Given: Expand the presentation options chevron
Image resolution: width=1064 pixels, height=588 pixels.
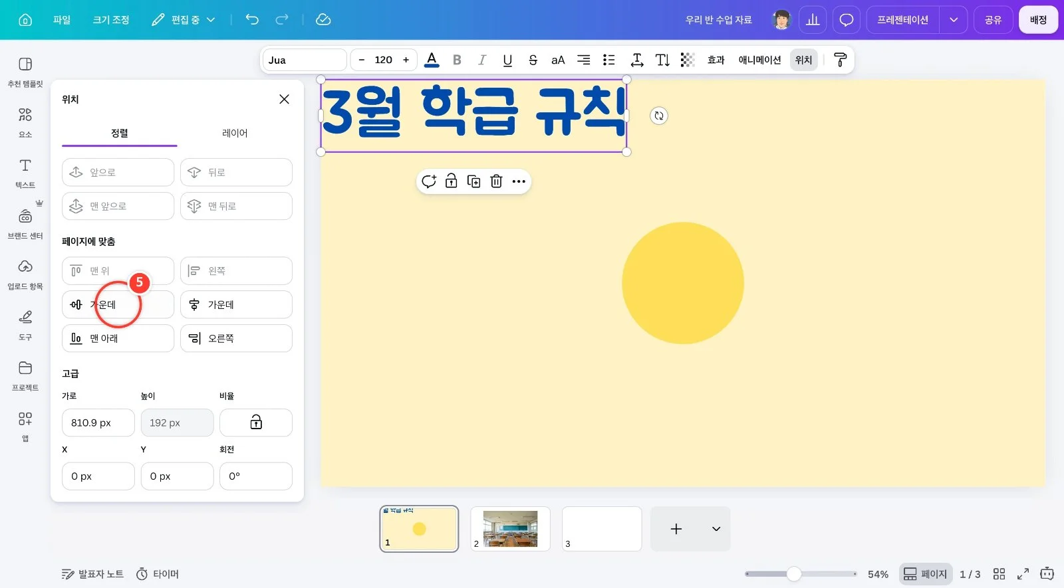Looking at the screenshot, I should coord(953,20).
